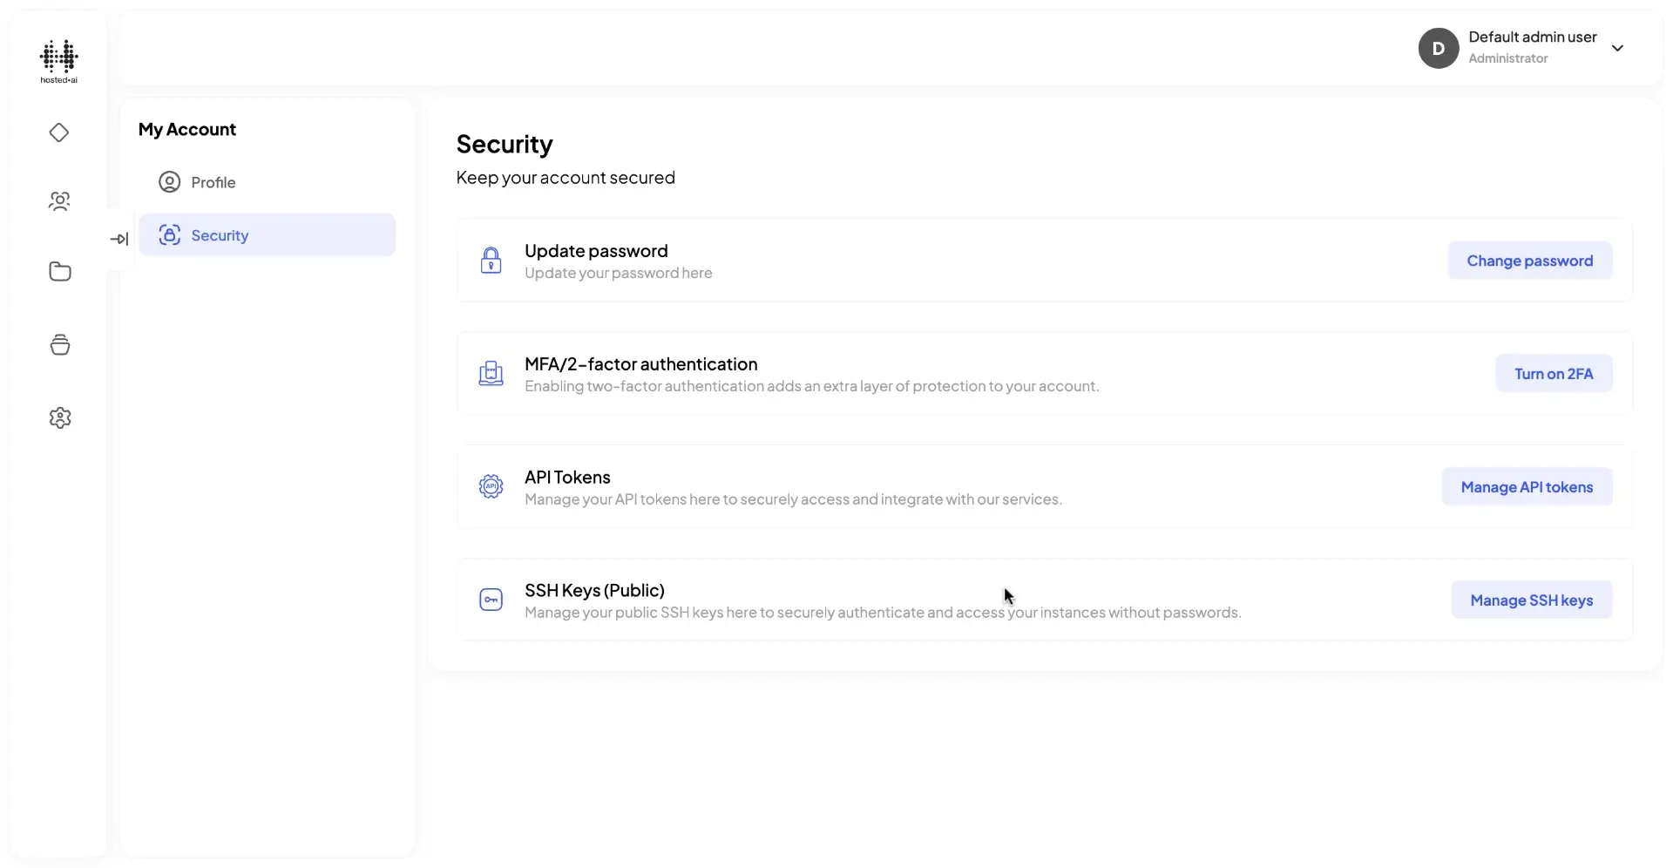Open Manage SSH keys
This screenshot has width=1673, height=868.
pos(1531,600)
